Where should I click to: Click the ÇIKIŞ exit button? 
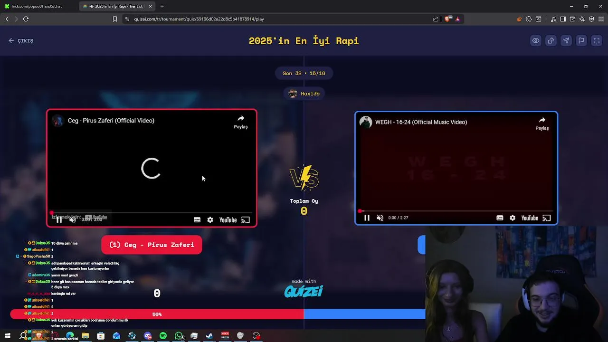tap(21, 41)
